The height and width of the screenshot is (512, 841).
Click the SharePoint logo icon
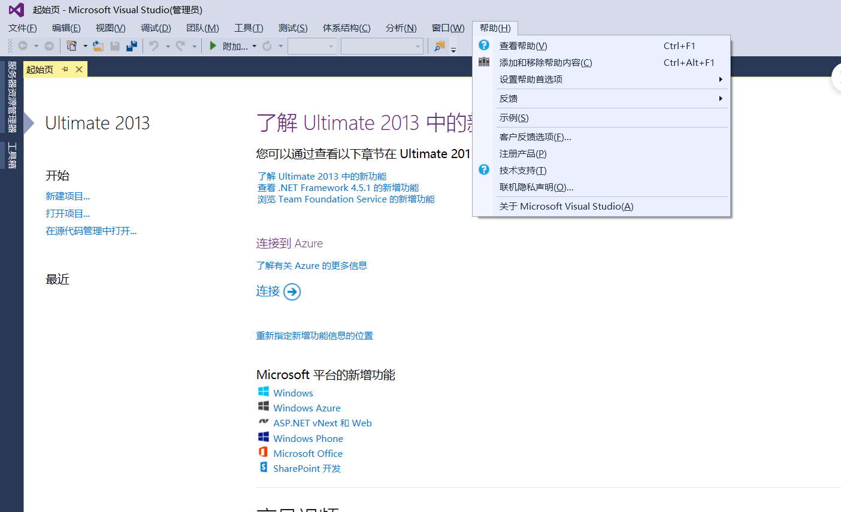click(x=264, y=467)
